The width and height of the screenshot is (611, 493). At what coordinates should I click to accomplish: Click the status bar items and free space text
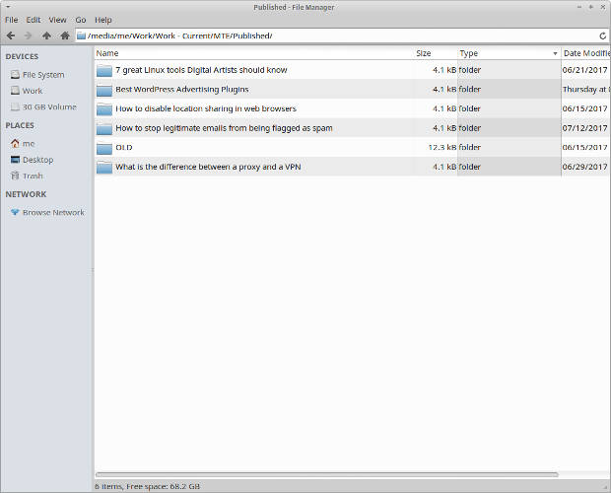(147, 486)
